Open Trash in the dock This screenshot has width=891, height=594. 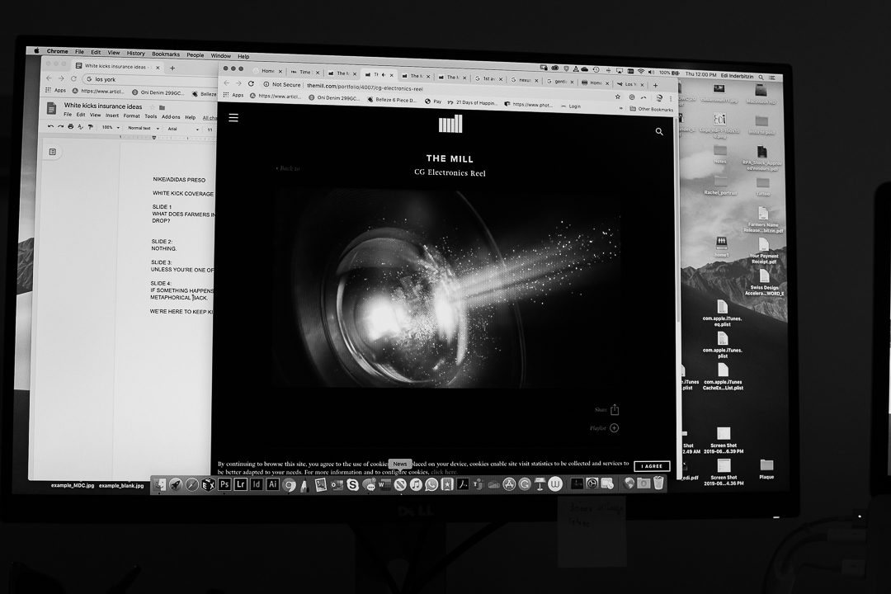658,483
